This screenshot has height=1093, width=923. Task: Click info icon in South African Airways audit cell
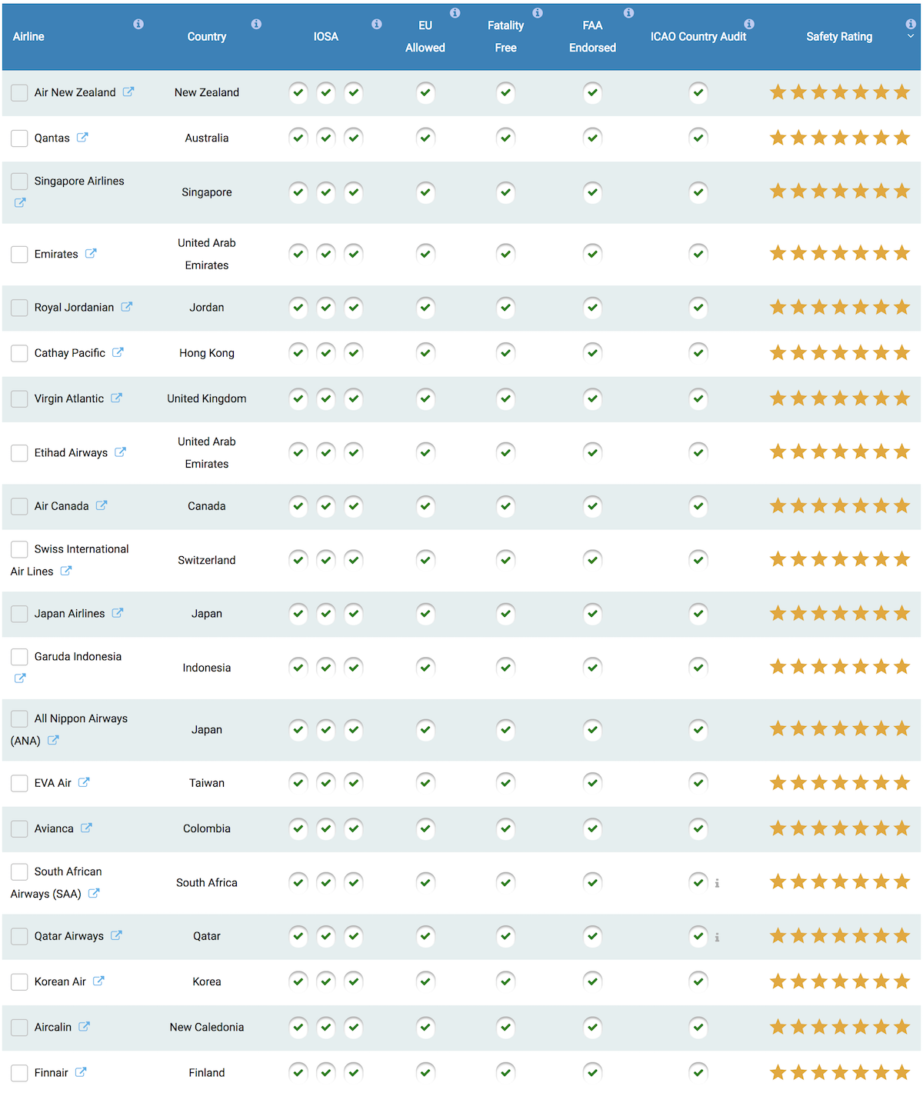point(717,883)
